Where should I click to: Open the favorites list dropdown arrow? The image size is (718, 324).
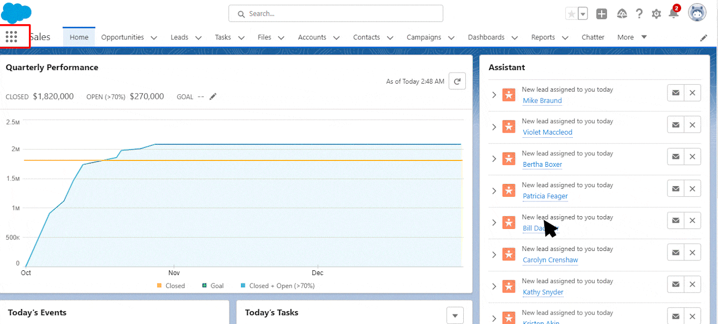583,14
